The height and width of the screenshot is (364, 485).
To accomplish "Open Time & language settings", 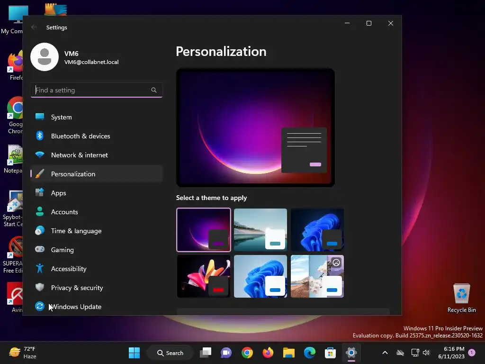I will (97, 231).
